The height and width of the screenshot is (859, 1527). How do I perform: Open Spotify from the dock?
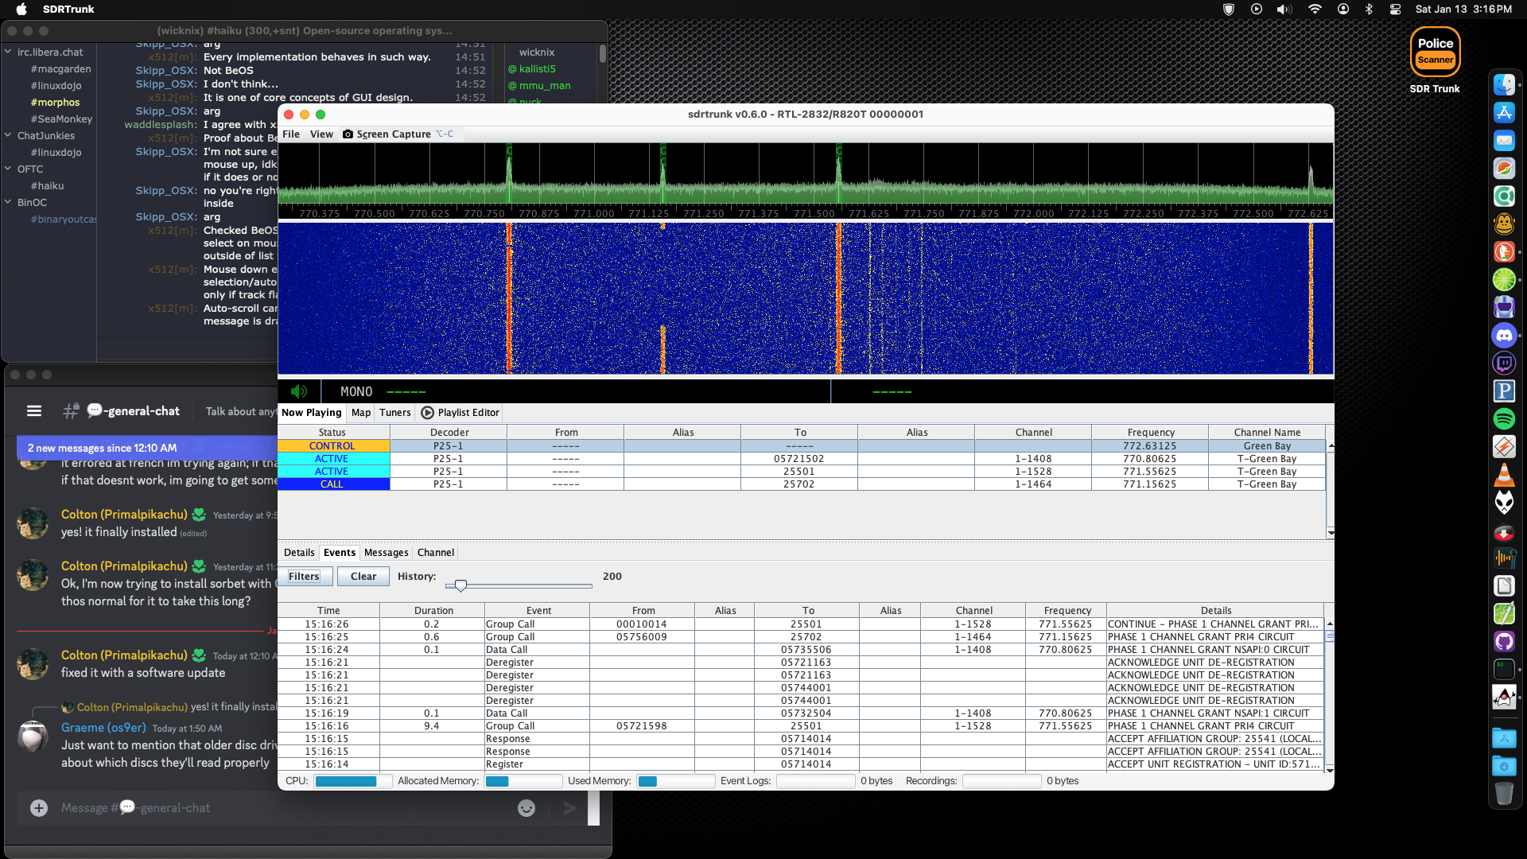coord(1503,418)
